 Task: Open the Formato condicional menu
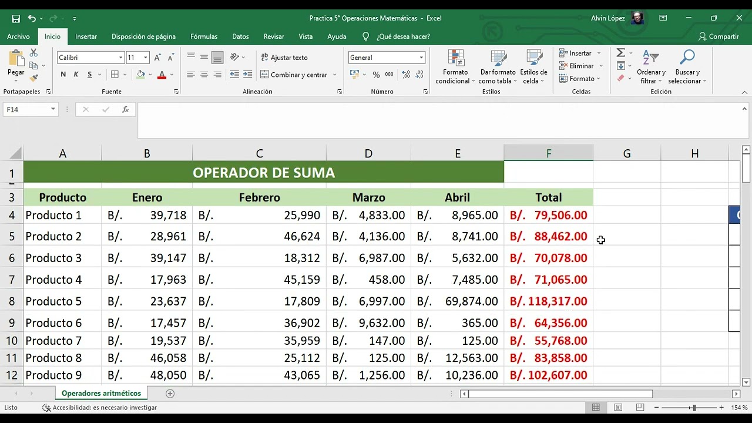pos(455,67)
